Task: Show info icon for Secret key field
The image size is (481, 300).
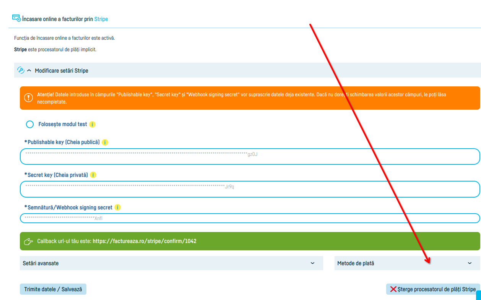Action: (x=93, y=175)
